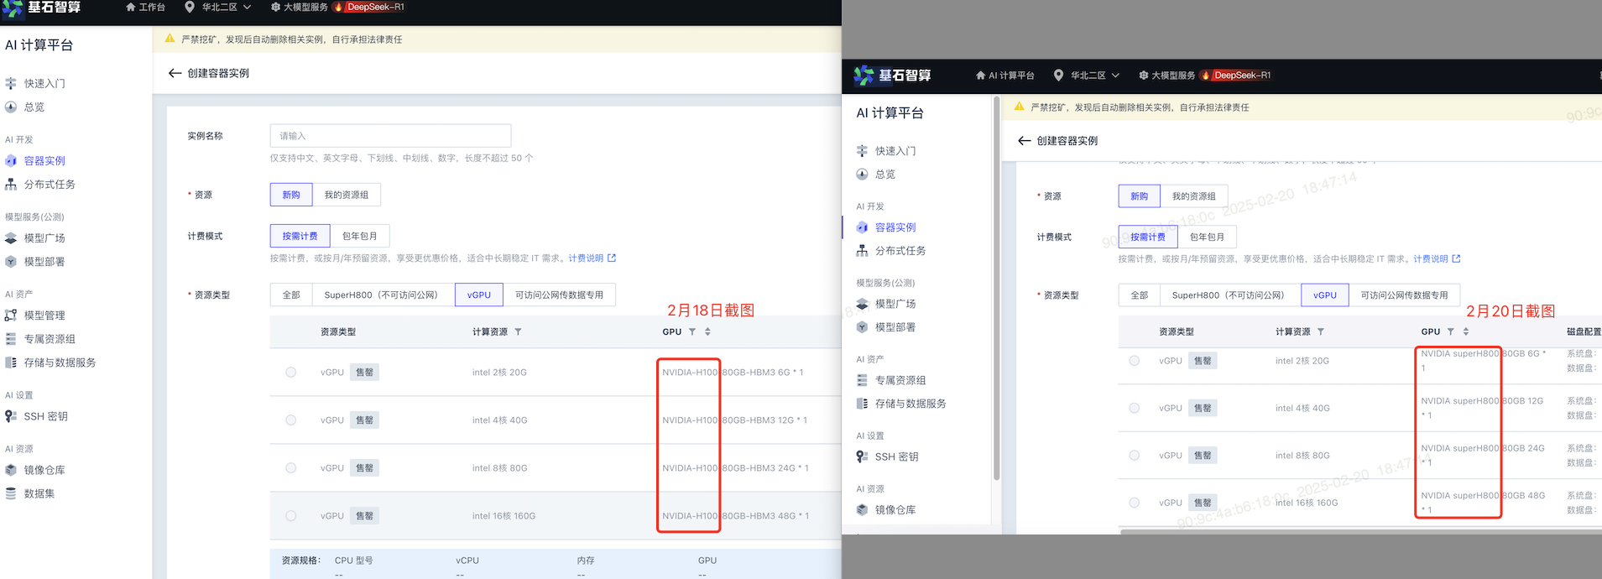The height and width of the screenshot is (579, 1602).
Task: Open 专属资源组 item in right screenshot sidebar
Action: (900, 380)
